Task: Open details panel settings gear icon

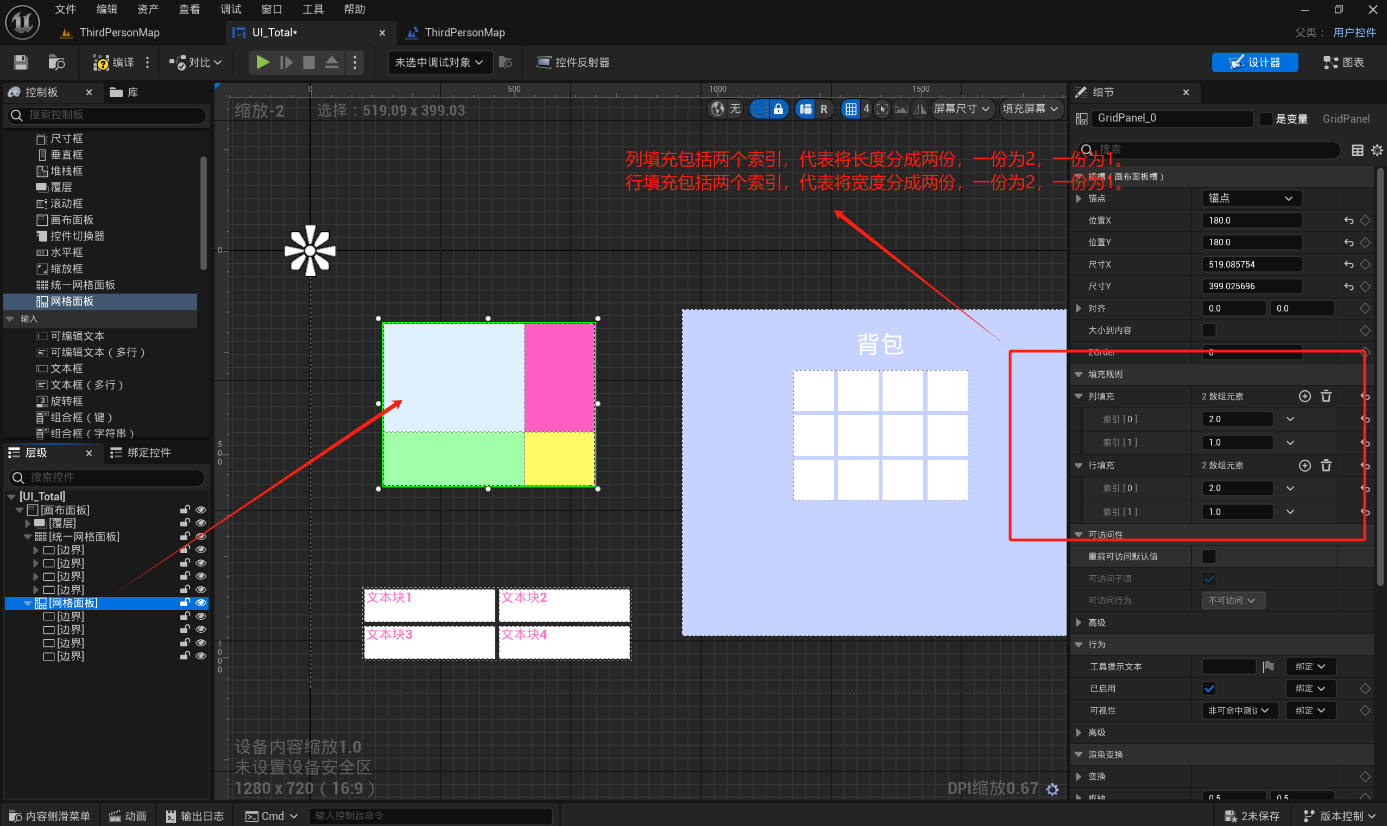Action: tap(1377, 150)
